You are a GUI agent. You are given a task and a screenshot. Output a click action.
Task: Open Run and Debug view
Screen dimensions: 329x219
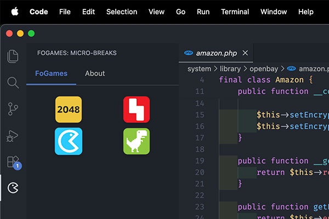[13, 135]
